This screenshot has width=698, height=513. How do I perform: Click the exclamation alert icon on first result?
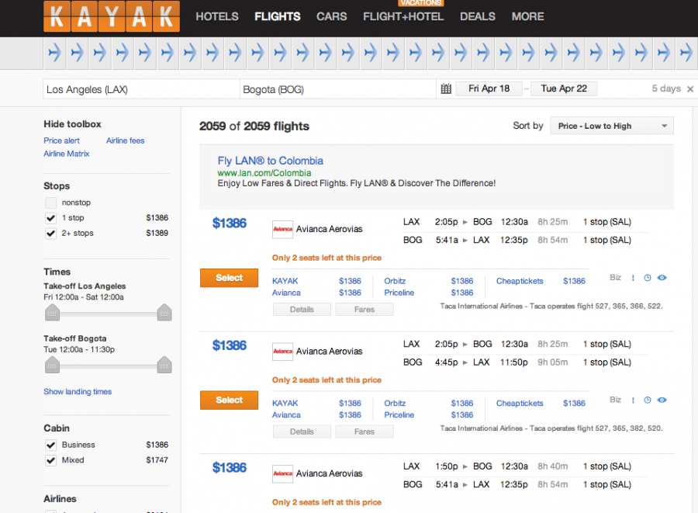[633, 278]
